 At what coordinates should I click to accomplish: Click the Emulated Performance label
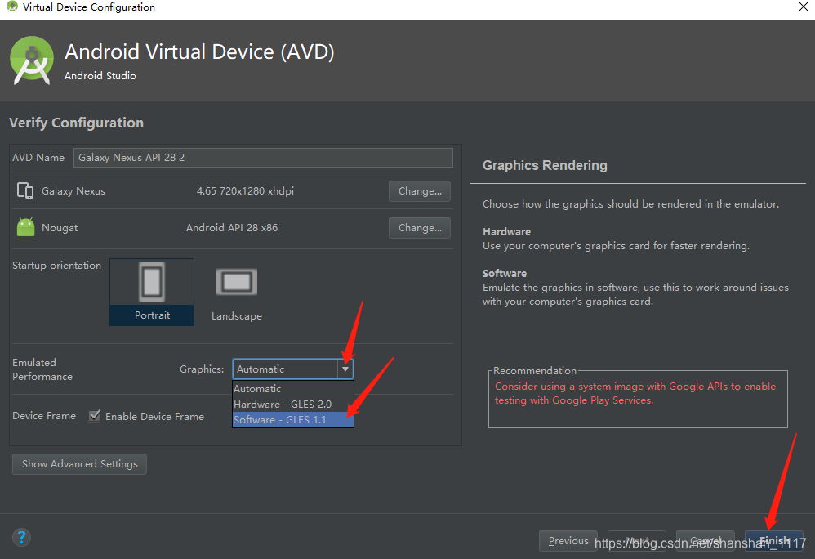point(42,369)
